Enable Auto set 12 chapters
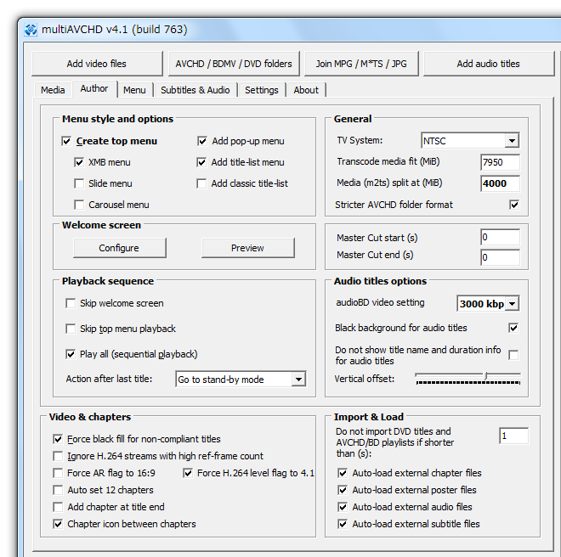Image resolution: width=561 pixels, height=557 pixels. 58,490
